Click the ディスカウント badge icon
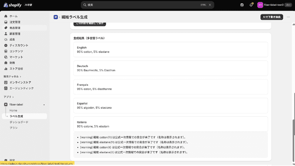The width and height of the screenshot is (295, 166). (6, 45)
